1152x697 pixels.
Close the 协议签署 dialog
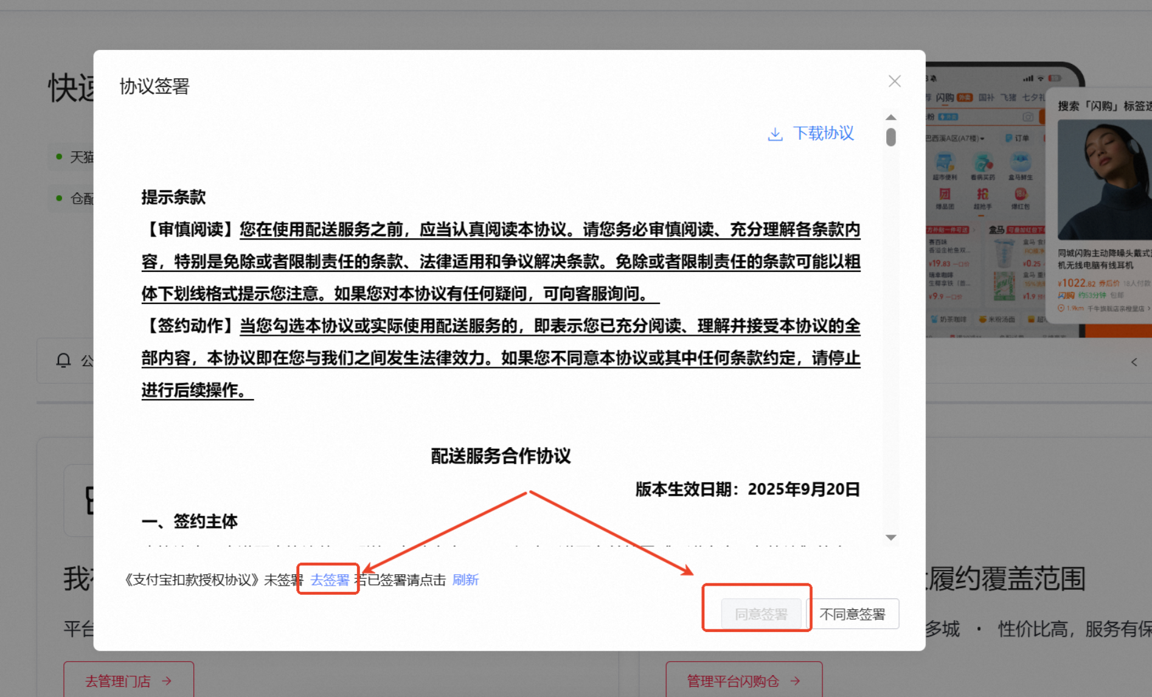pos(894,81)
